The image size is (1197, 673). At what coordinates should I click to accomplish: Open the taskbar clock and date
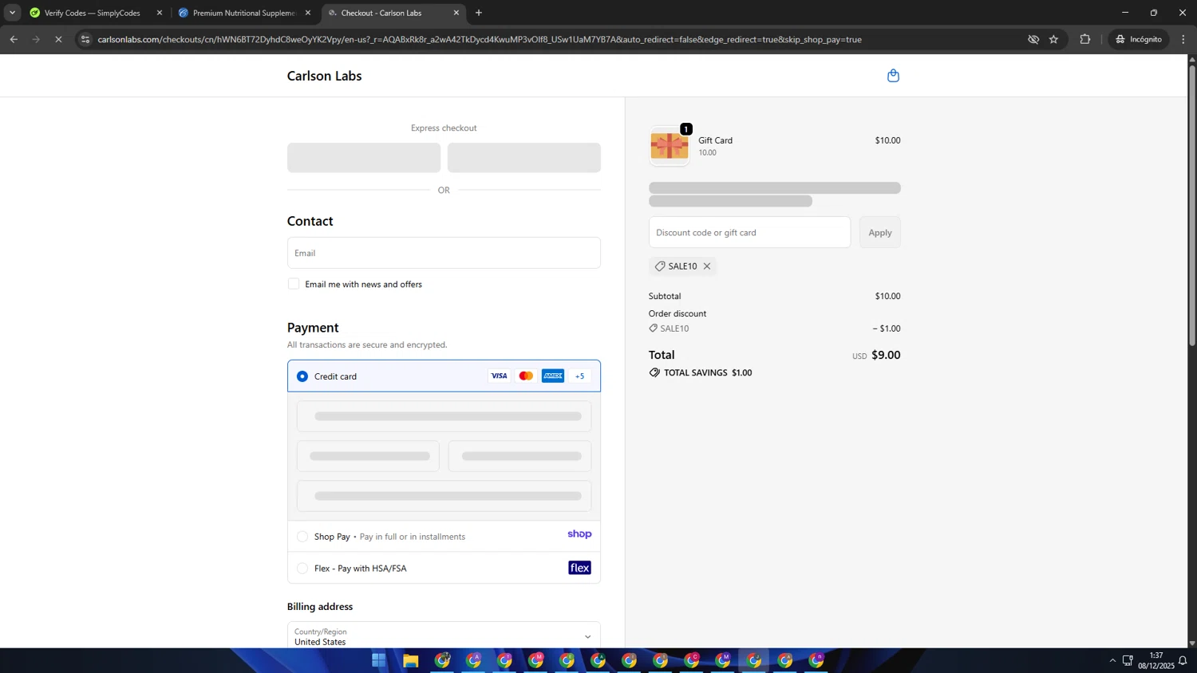pyautogui.click(x=1156, y=660)
